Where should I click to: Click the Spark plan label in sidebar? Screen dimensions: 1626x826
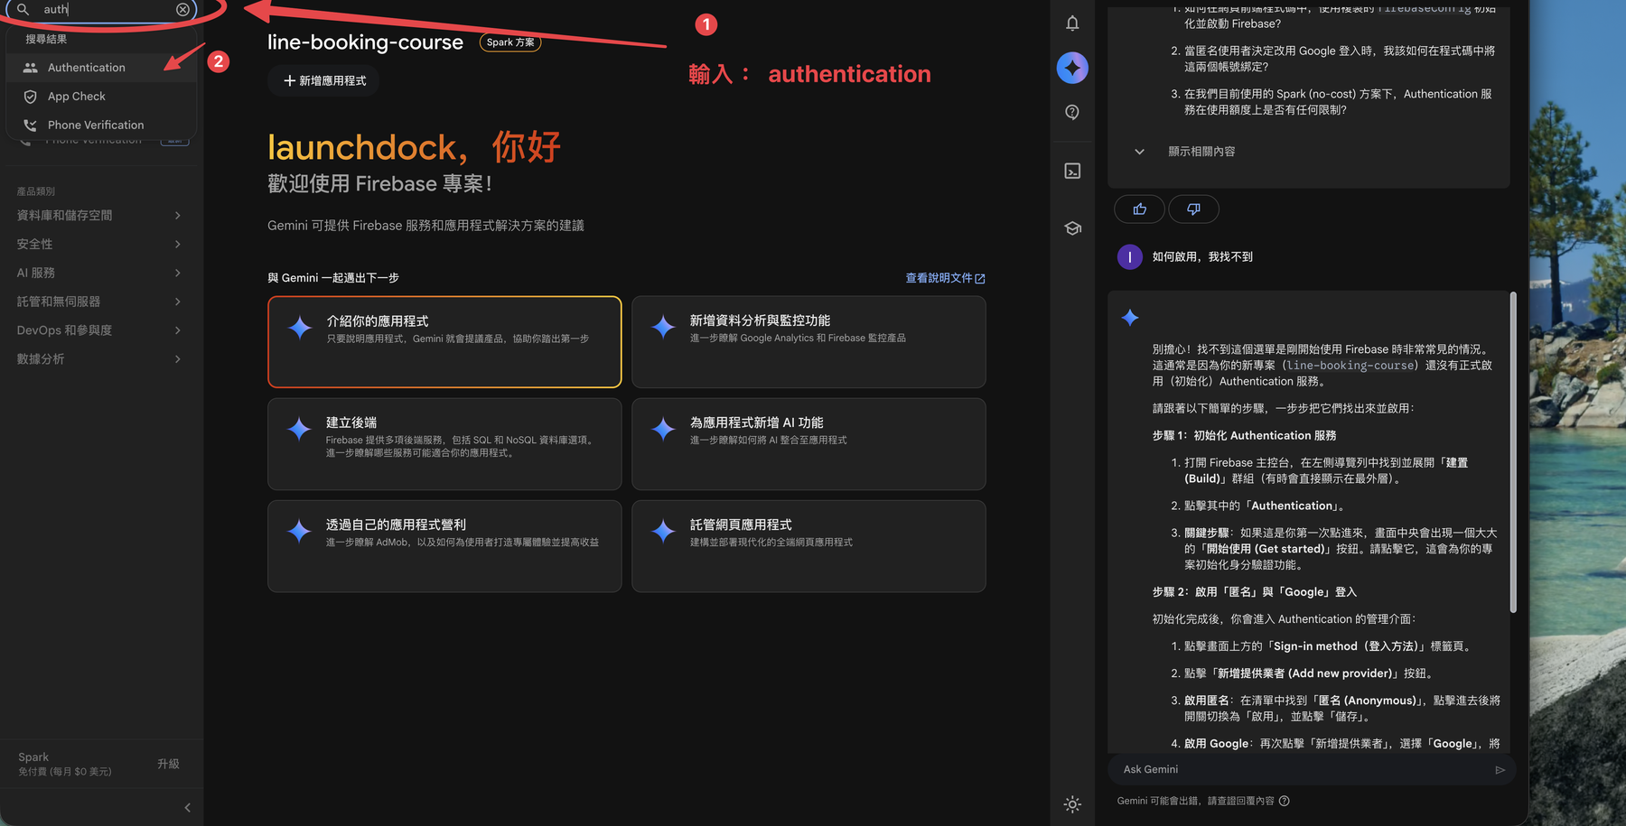point(33,757)
